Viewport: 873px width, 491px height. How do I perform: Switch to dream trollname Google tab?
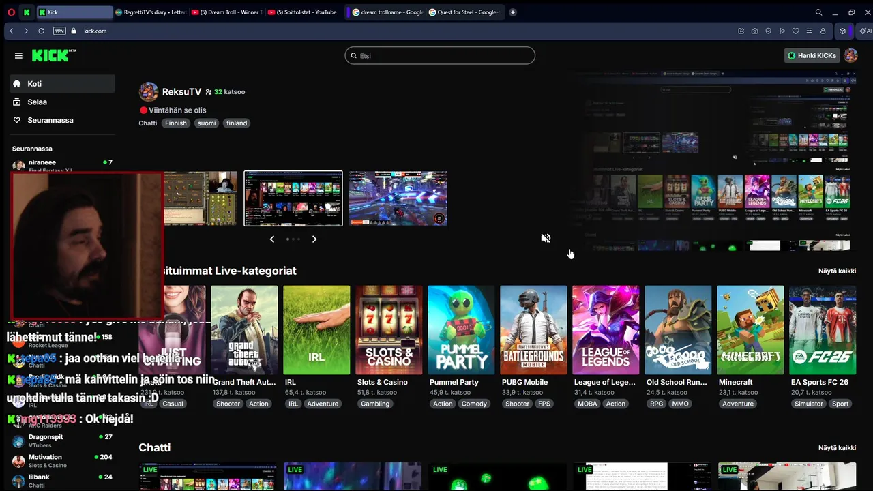[x=387, y=12]
